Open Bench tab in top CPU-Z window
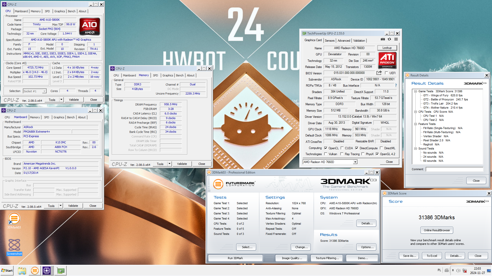 (71, 11)
